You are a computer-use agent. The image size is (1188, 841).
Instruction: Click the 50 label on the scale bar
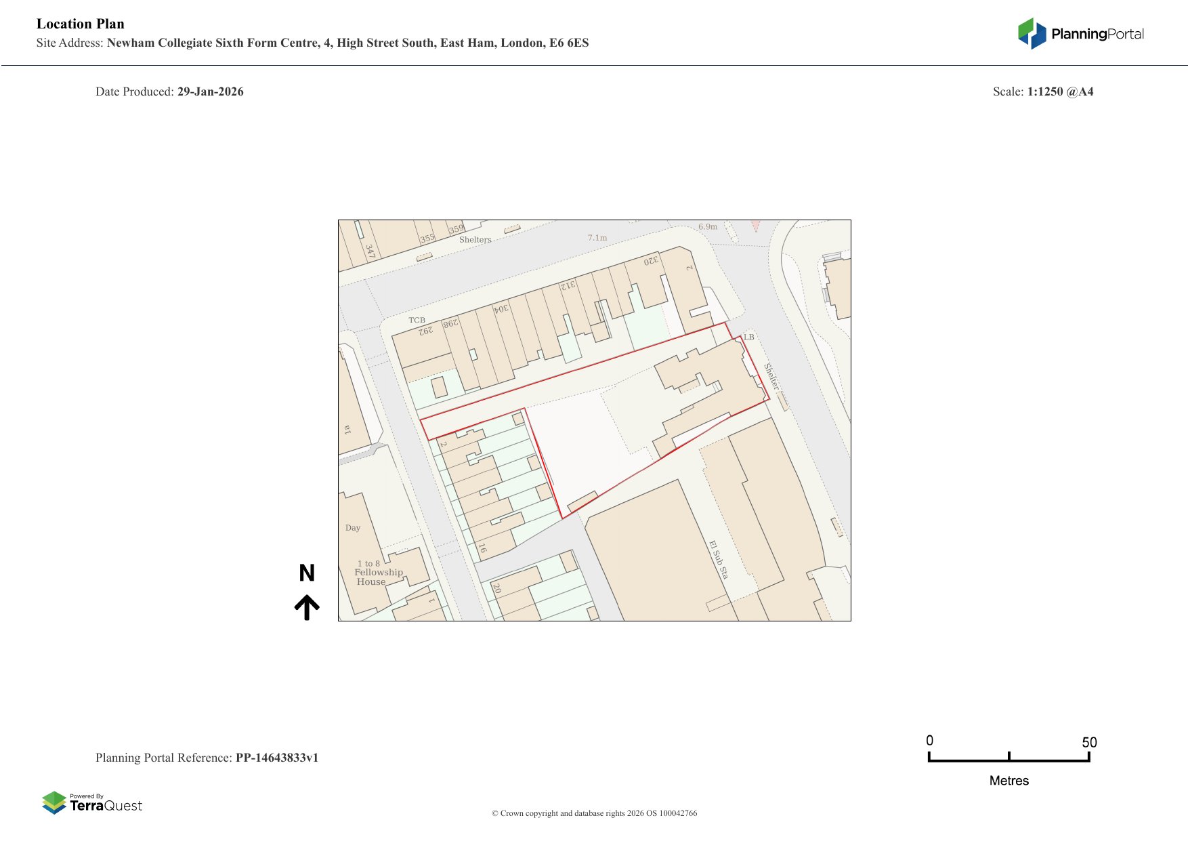tap(1088, 742)
